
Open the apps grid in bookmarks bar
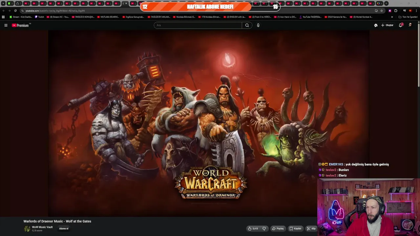point(3,17)
